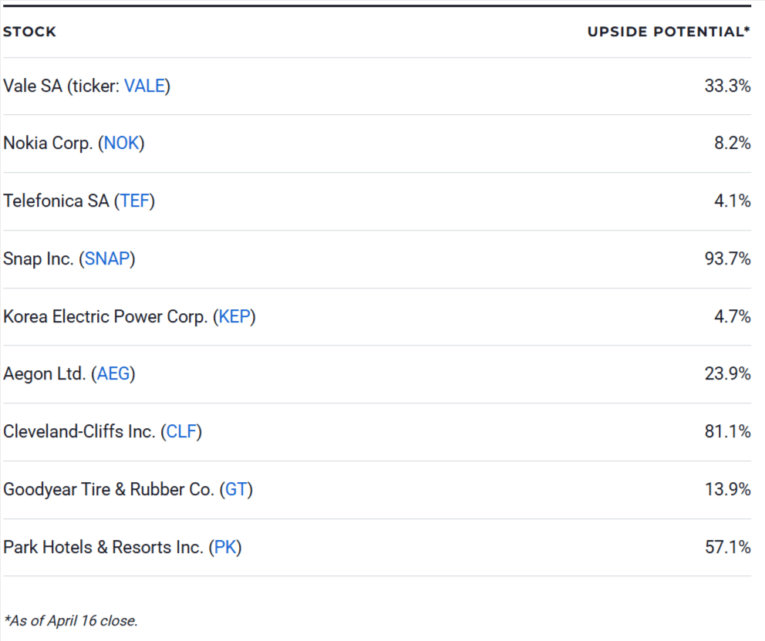Image resolution: width=765 pixels, height=641 pixels.
Task: Select Snap Inc.'s 93.7% upside value
Action: [727, 259]
